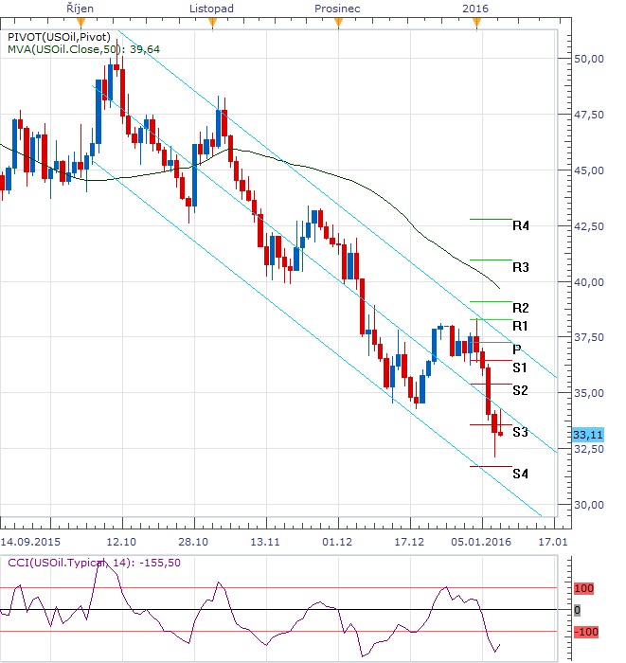Click the R2 resistance level label
The height and width of the screenshot is (663, 626).
point(520,309)
